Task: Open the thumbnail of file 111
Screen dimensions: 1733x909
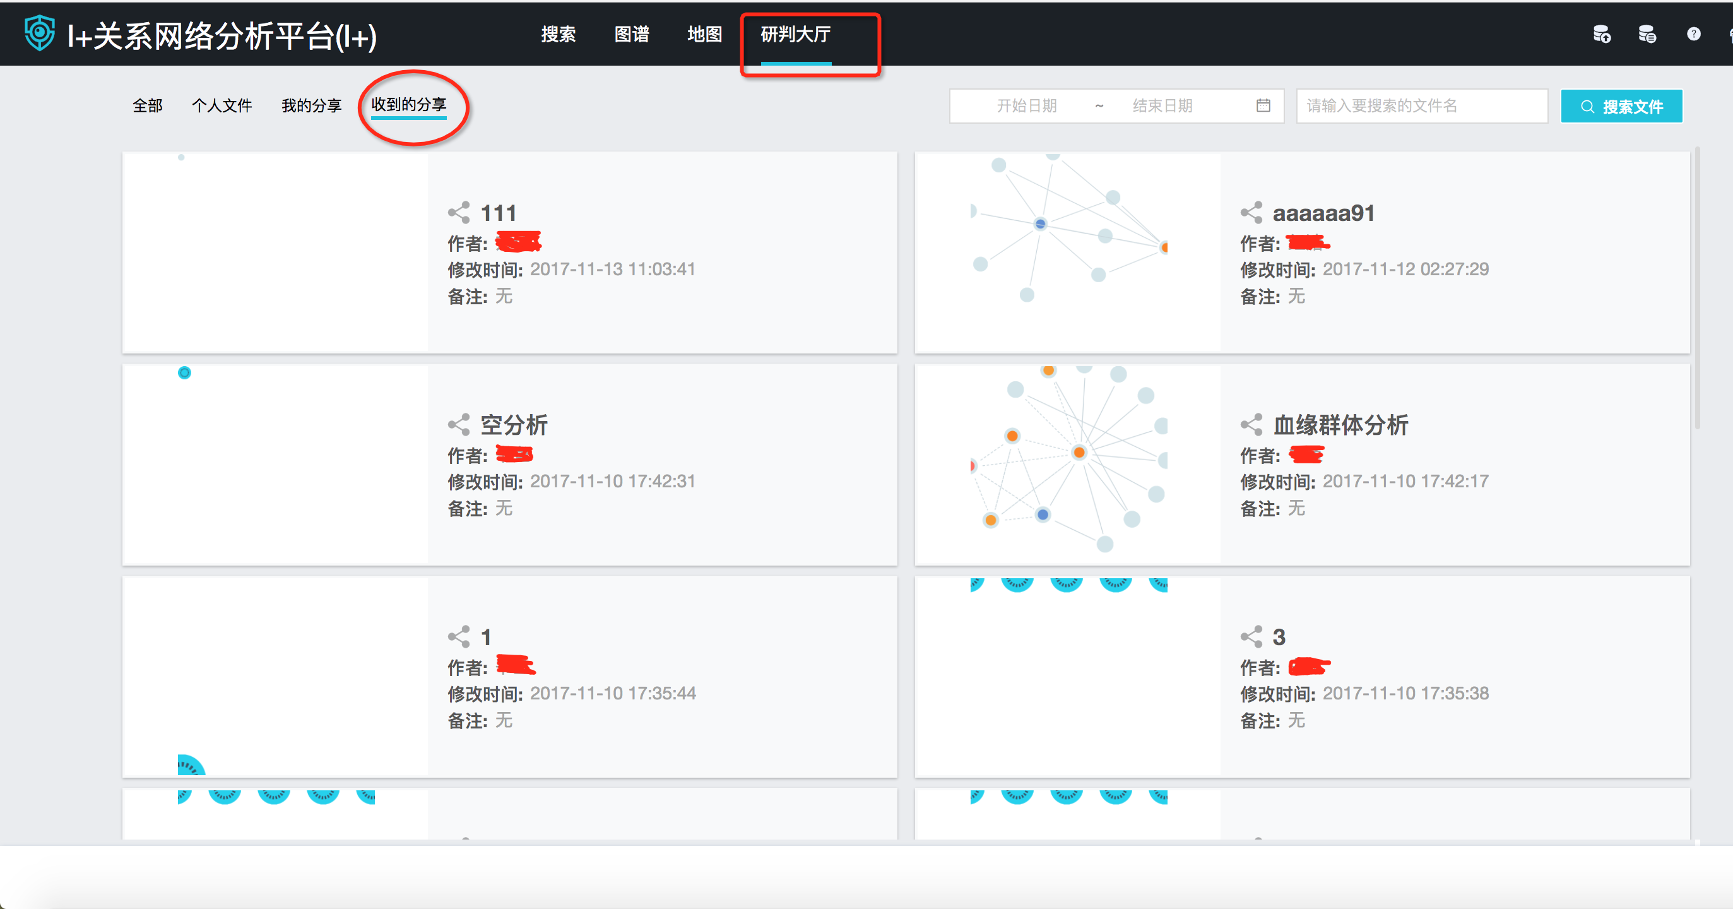Action: [x=276, y=252]
